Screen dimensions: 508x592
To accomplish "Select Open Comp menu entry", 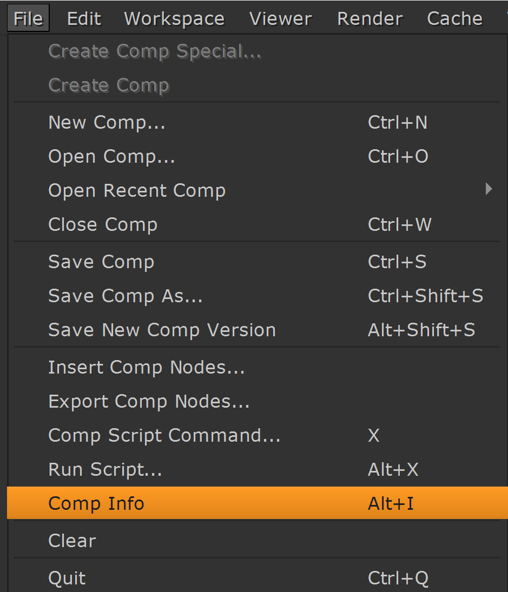I will (111, 157).
